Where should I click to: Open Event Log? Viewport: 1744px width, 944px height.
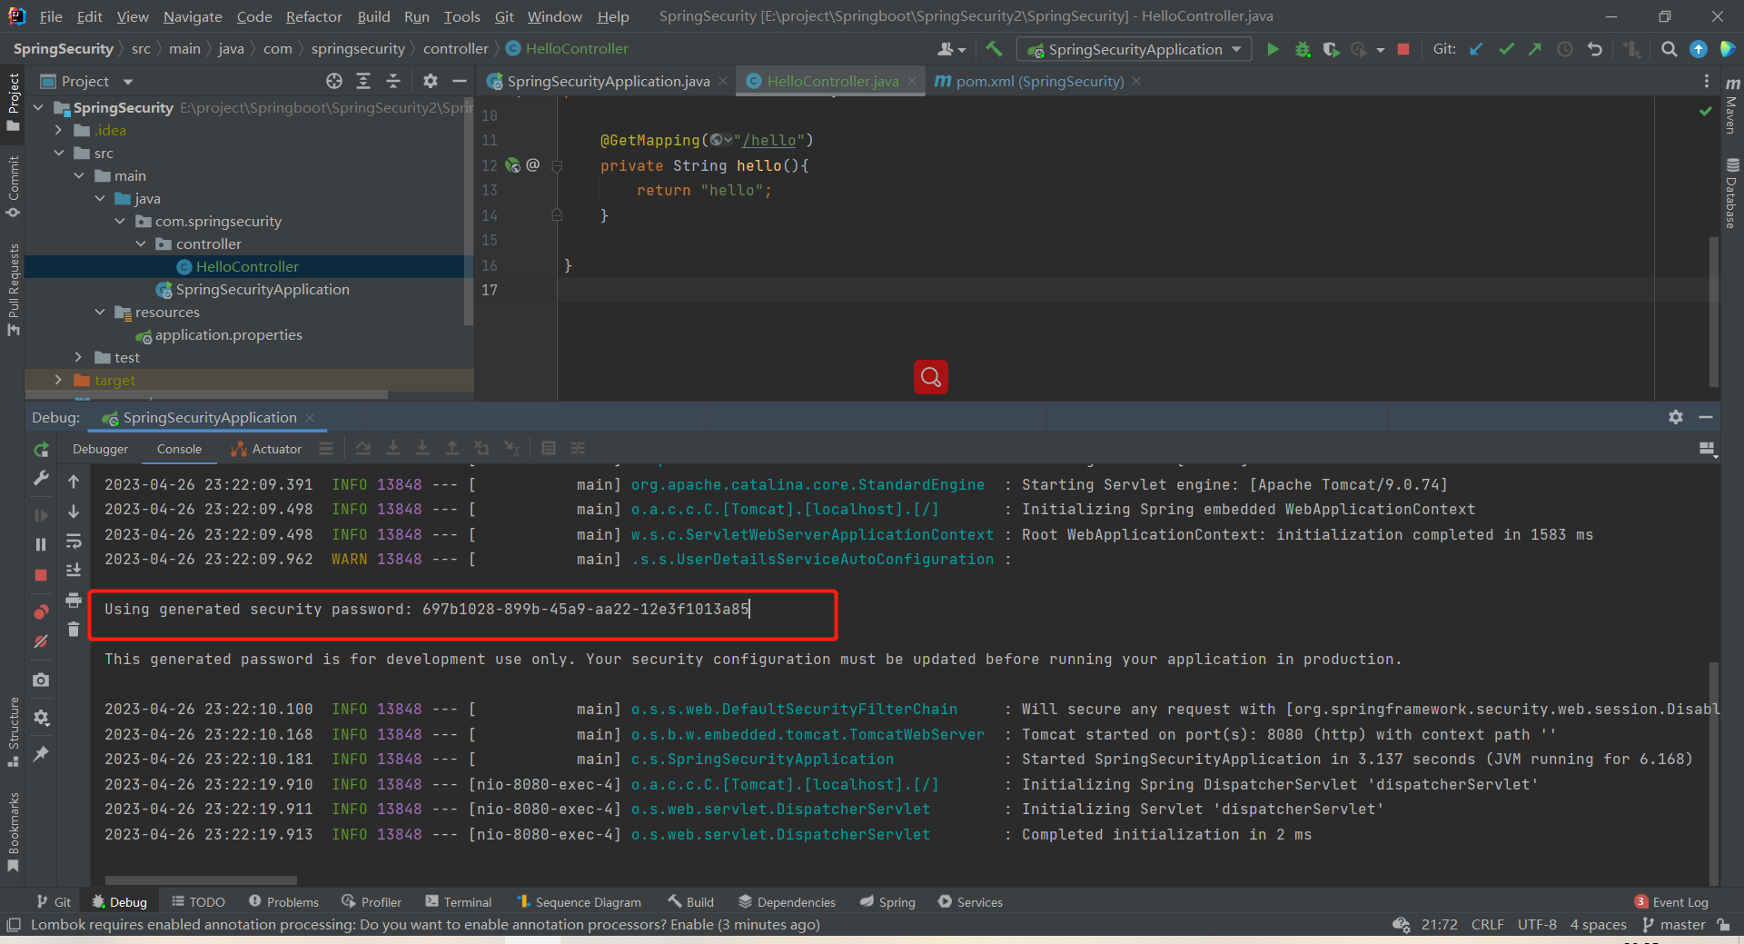click(1671, 901)
